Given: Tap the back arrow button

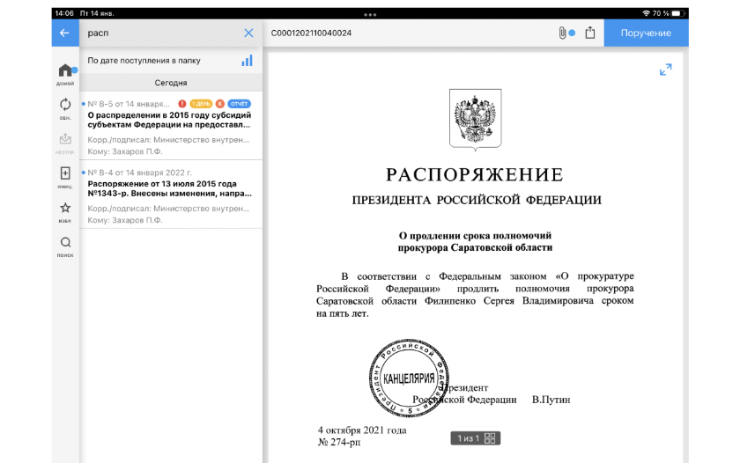Looking at the screenshot, I should (64, 33).
